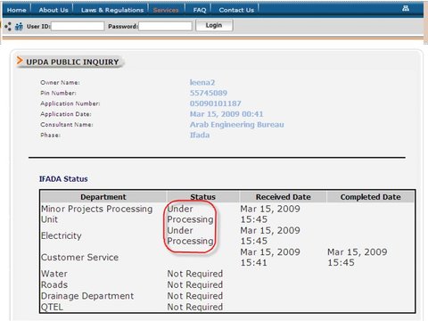Select application number 05090101187
This screenshot has width=428, height=321.
click(x=216, y=103)
